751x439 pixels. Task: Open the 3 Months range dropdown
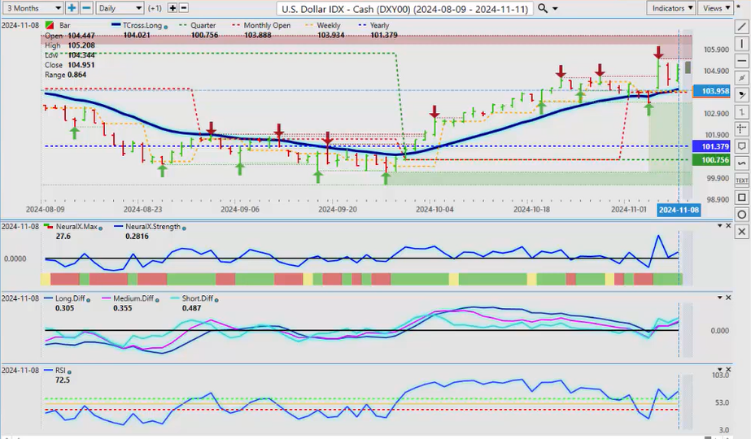(x=31, y=8)
